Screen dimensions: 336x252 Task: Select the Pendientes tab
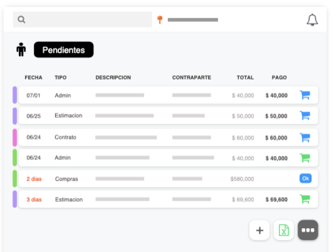64,50
